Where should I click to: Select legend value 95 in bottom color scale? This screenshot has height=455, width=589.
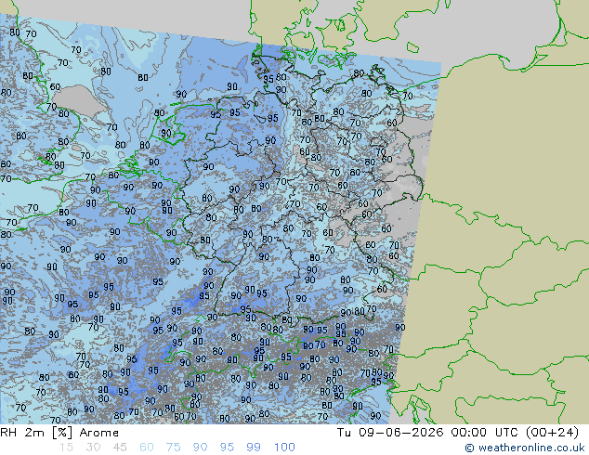[x=227, y=448]
